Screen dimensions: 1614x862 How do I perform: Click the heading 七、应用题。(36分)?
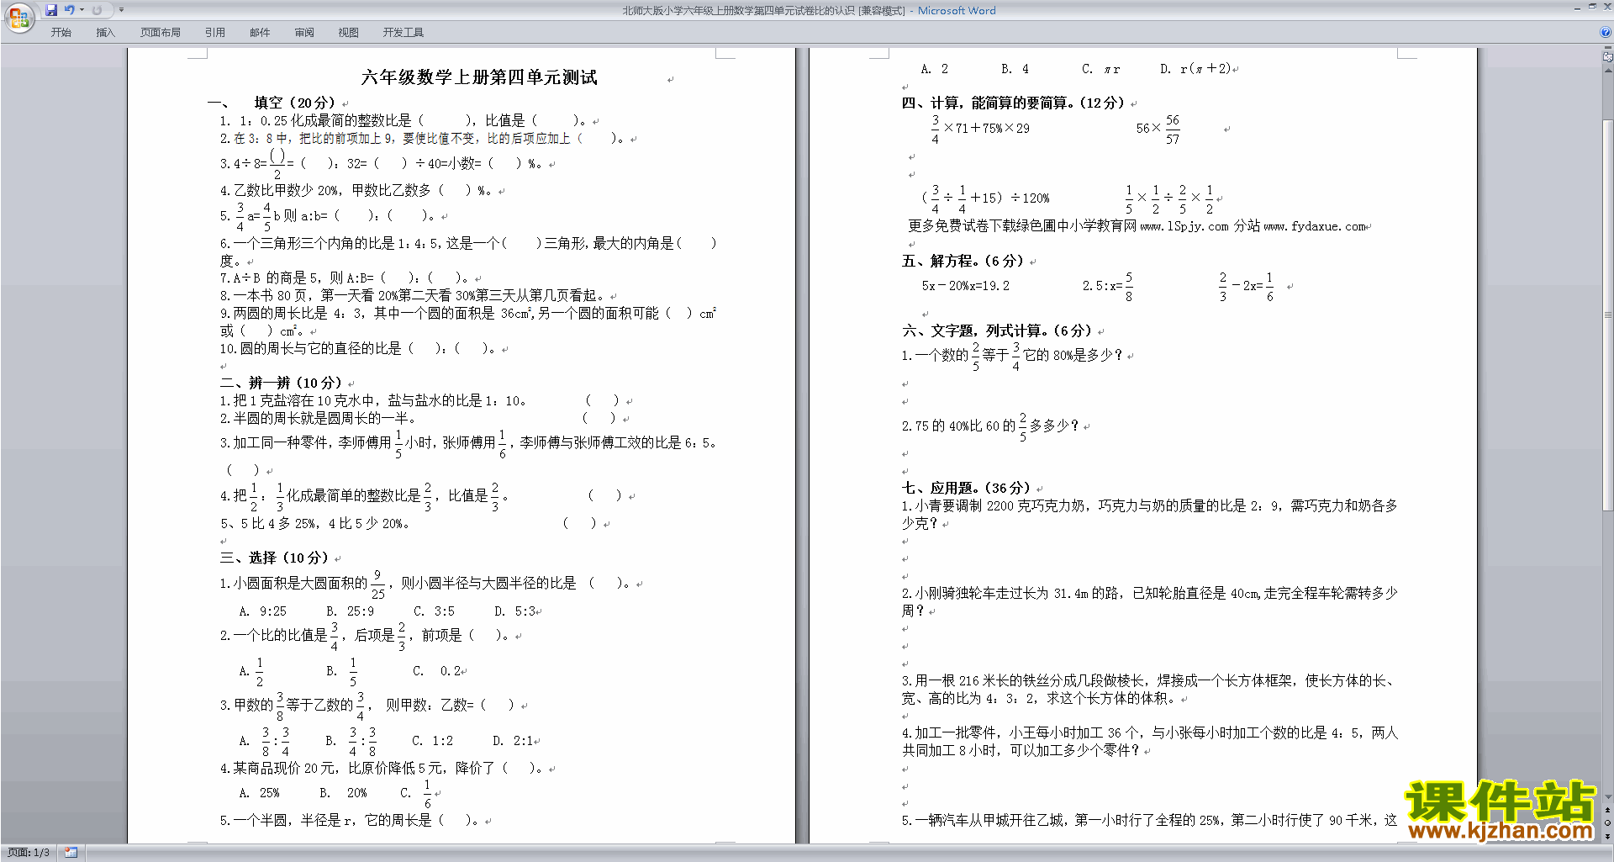coord(966,488)
